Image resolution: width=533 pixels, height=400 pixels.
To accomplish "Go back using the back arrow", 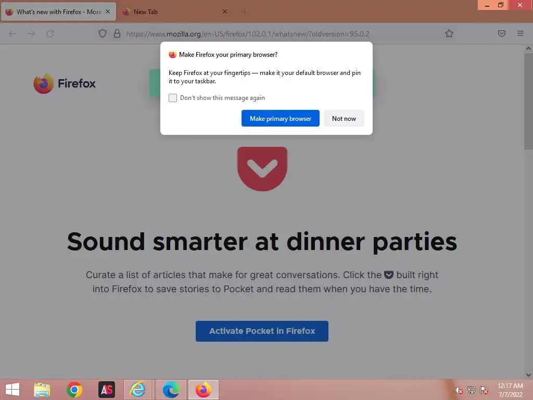I will pyautogui.click(x=12, y=34).
